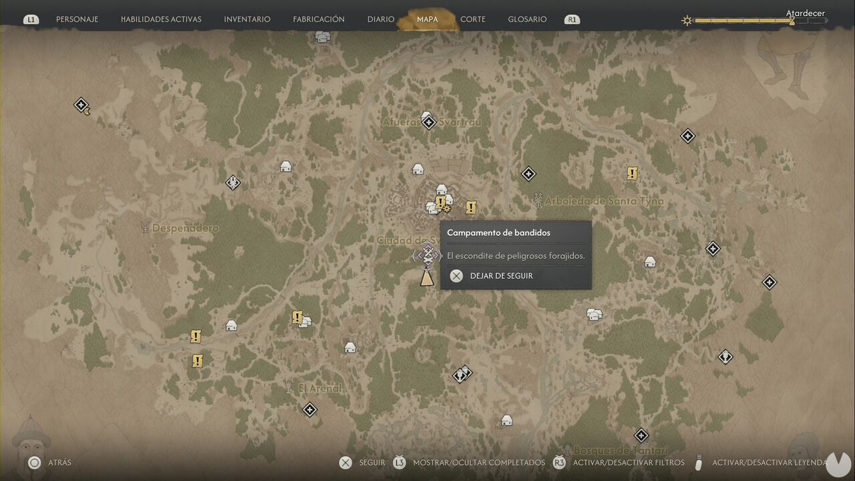The image size is (855, 481).
Task: Click the circle button icon beside Atrás
Action: [34, 462]
